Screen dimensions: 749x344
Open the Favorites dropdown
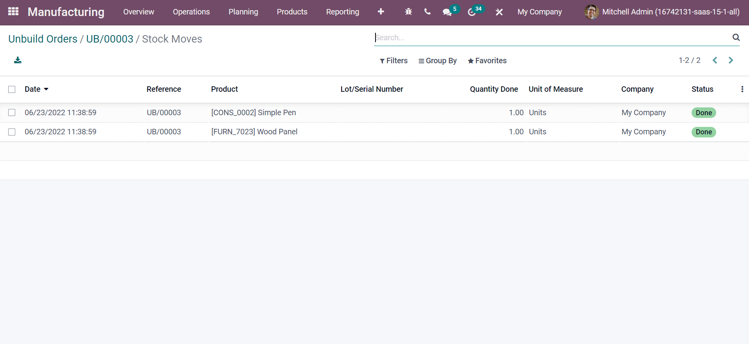[x=487, y=61]
